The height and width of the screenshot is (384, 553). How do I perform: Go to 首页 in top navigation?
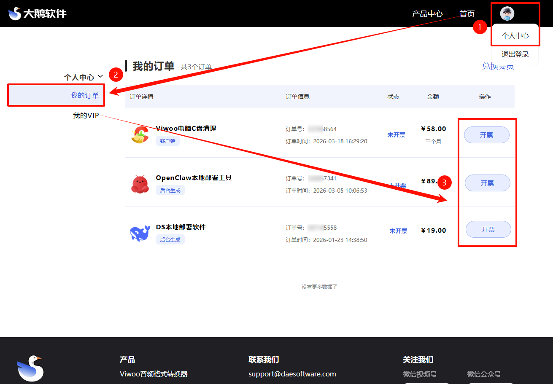(x=467, y=14)
